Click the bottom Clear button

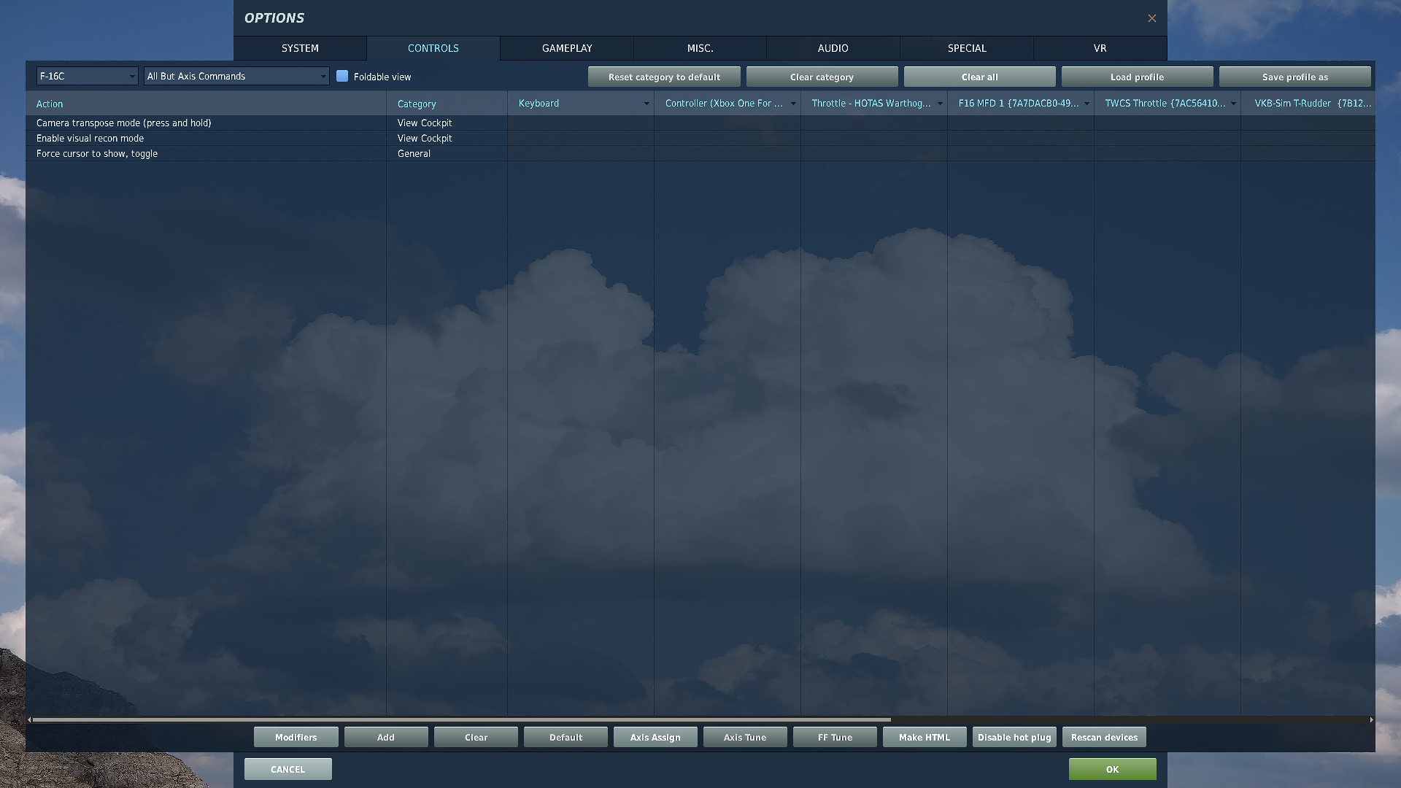click(x=476, y=737)
